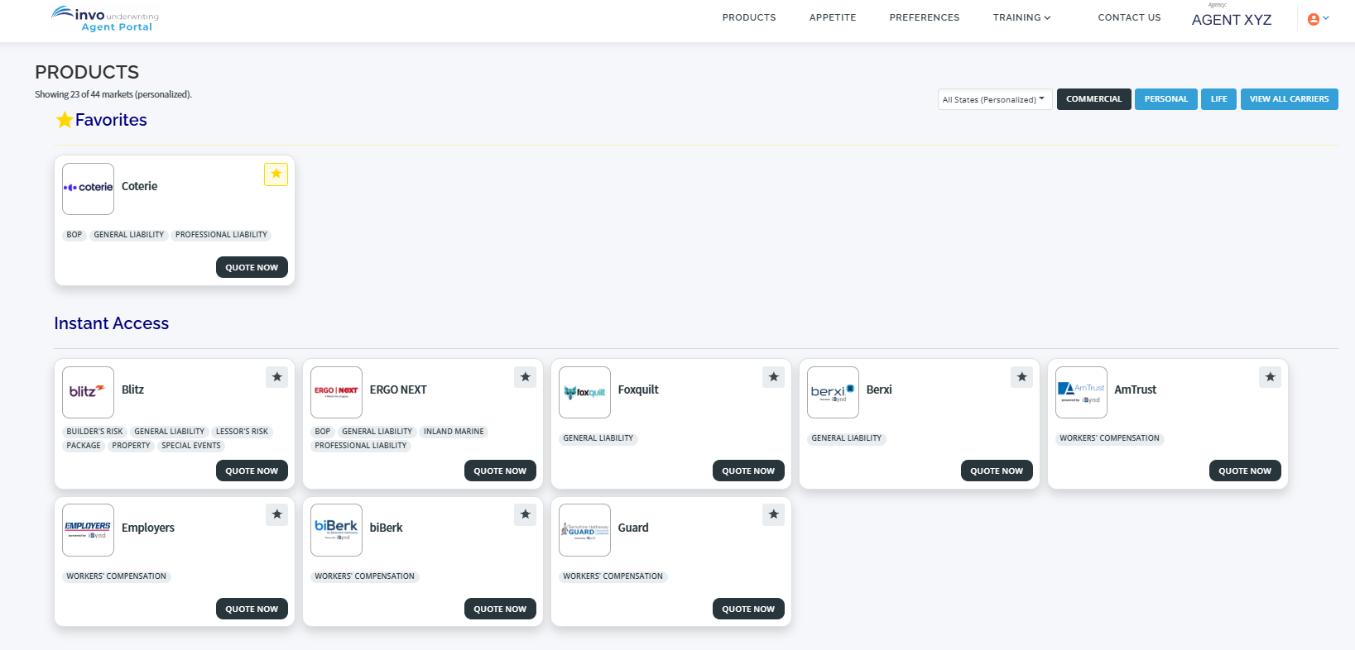Image resolution: width=1355 pixels, height=650 pixels.
Task: Toggle the favorite star on Guard card
Action: point(773,515)
